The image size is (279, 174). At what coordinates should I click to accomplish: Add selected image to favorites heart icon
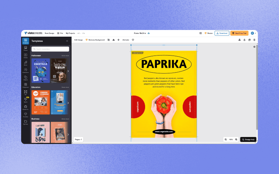[x=133, y=40]
